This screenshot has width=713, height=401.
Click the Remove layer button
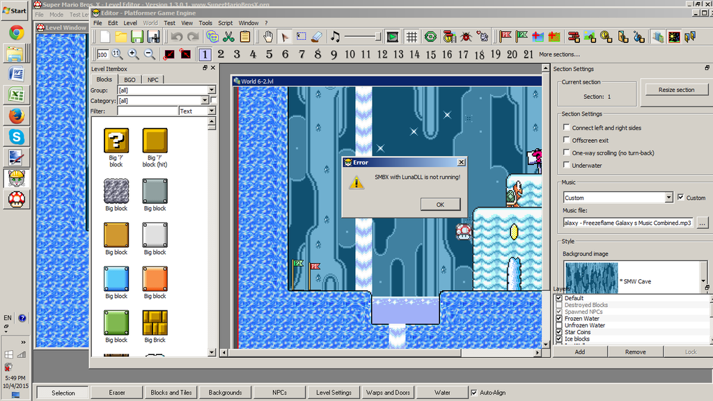point(635,352)
